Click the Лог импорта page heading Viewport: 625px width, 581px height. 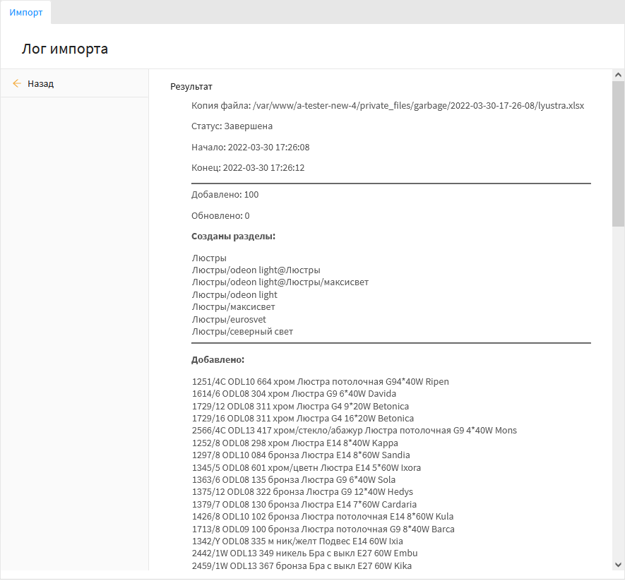(65, 49)
